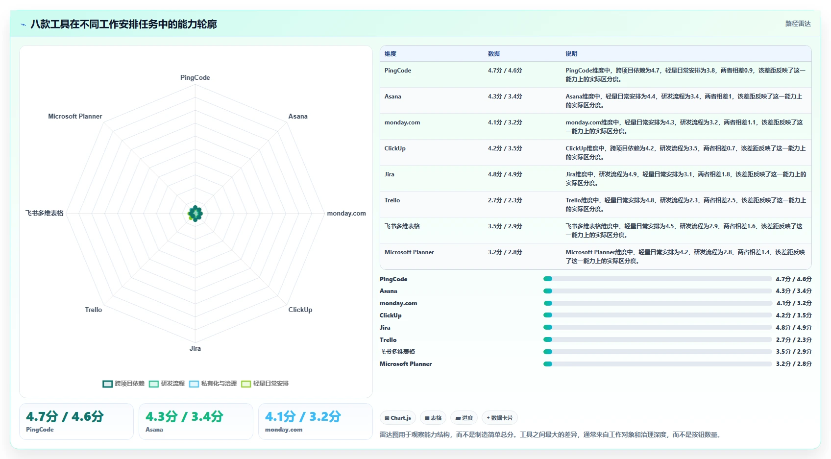Image resolution: width=831 pixels, height=459 pixels.
Task: Click the footnote starting 雷达图用于观察能力结构
Action: 551,435
